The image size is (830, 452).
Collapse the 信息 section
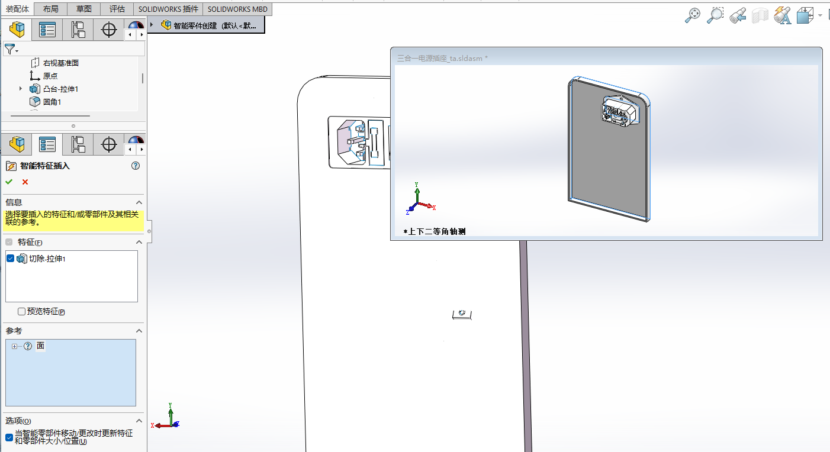[x=139, y=202]
